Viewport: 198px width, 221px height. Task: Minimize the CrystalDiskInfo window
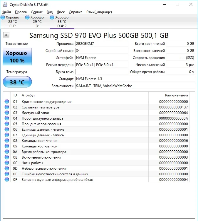point(164,4)
